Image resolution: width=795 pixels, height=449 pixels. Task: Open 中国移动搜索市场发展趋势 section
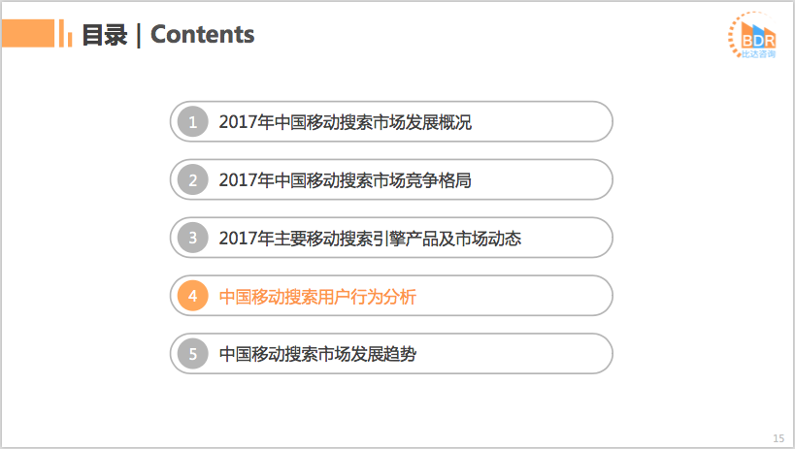click(317, 354)
